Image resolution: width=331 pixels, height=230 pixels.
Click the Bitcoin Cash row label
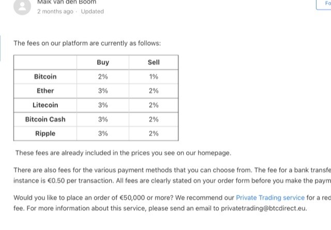45,119
